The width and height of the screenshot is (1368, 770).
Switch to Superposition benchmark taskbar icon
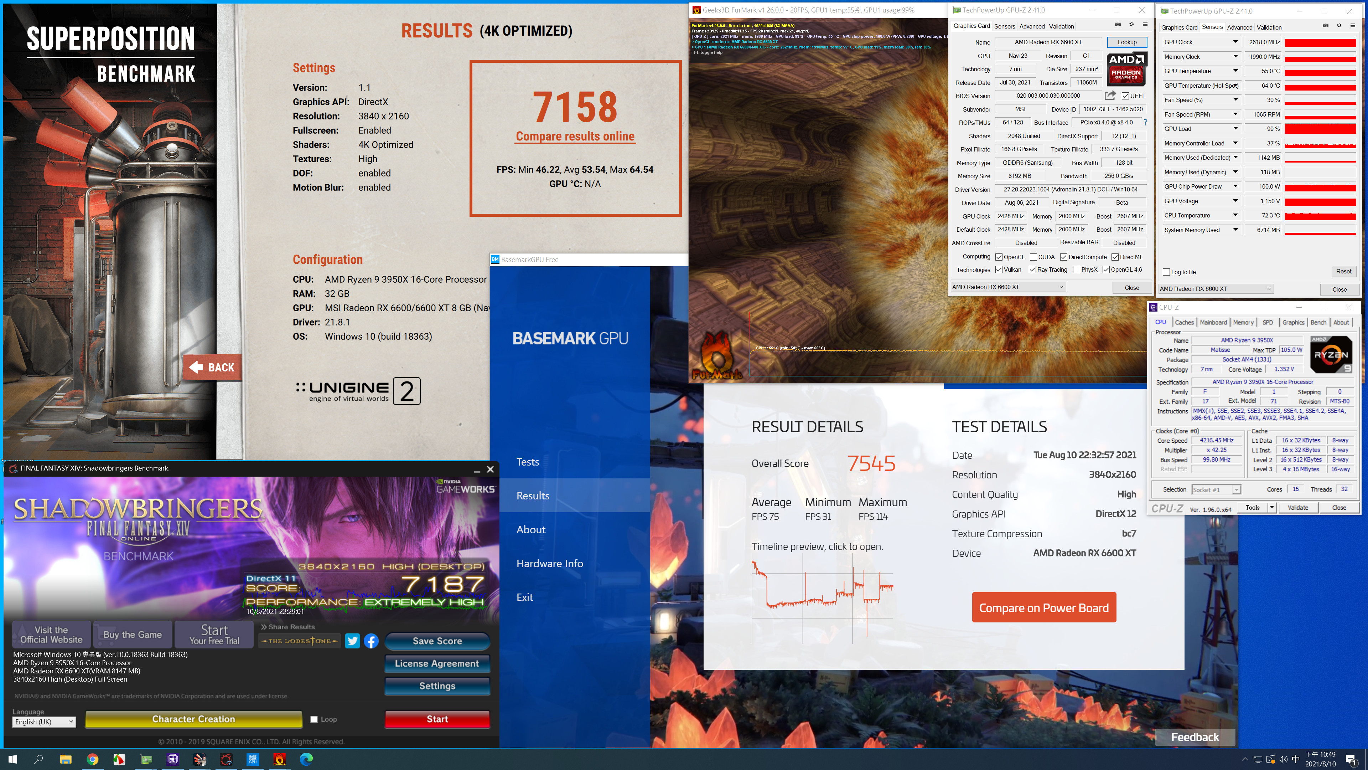click(199, 759)
